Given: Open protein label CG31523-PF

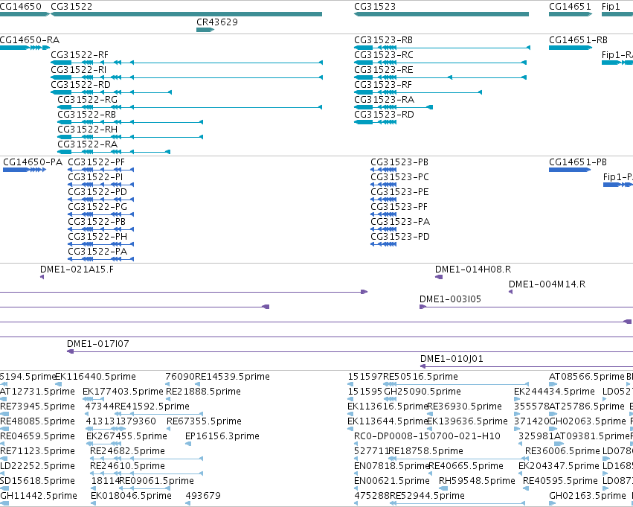Looking at the screenshot, I should pos(399,207).
